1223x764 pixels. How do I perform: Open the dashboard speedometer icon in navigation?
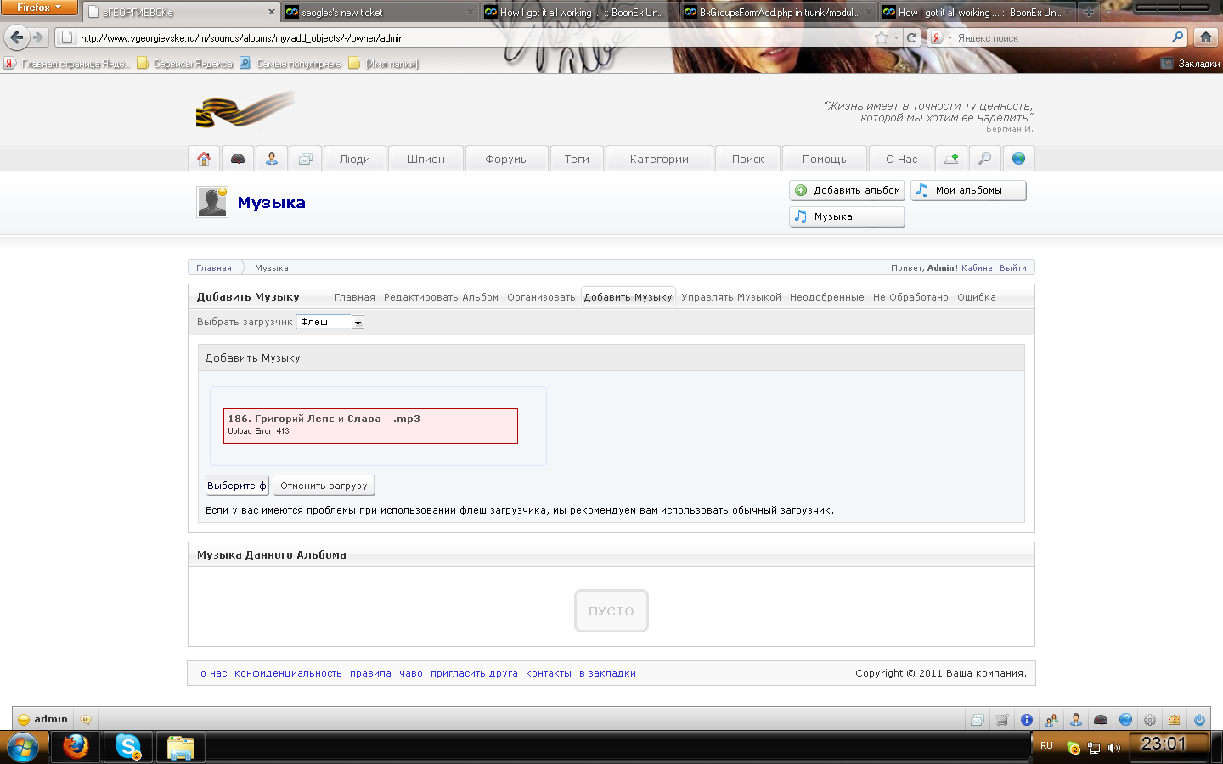click(x=238, y=159)
